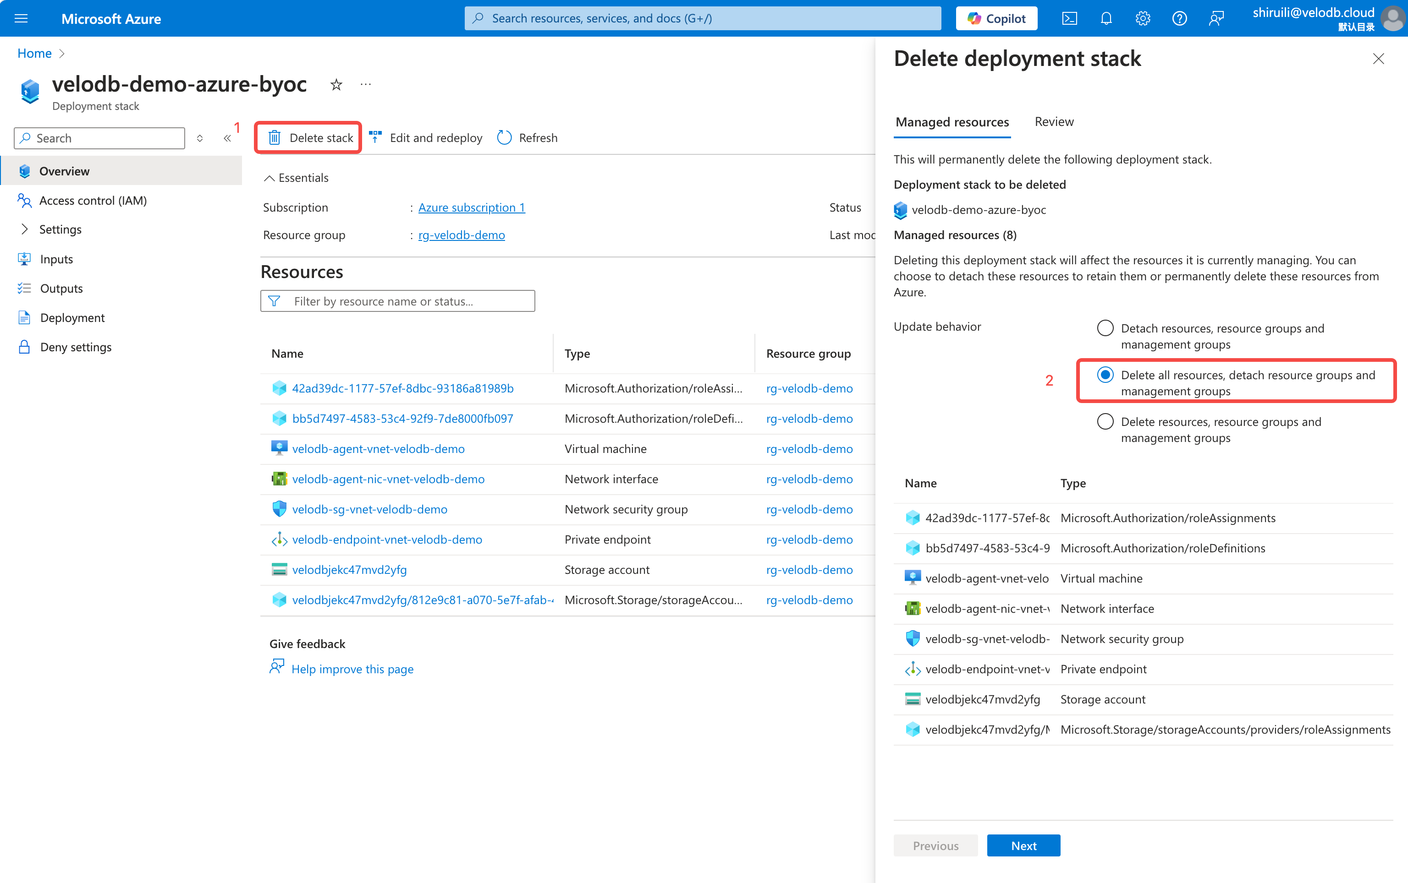Select Delete all resources, detach resource groups option
This screenshot has width=1408, height=883.
pyautogui.click(x=1105, y=375)
